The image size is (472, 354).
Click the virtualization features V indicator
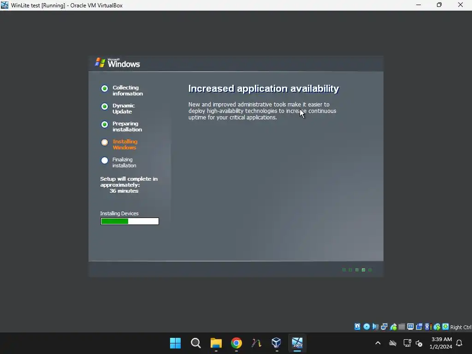(428, 327)
